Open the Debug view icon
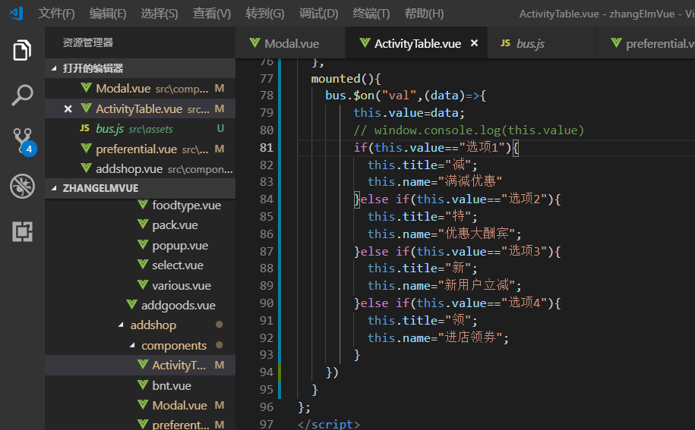This screenshot has height=430, width=695. coord(22,186)
